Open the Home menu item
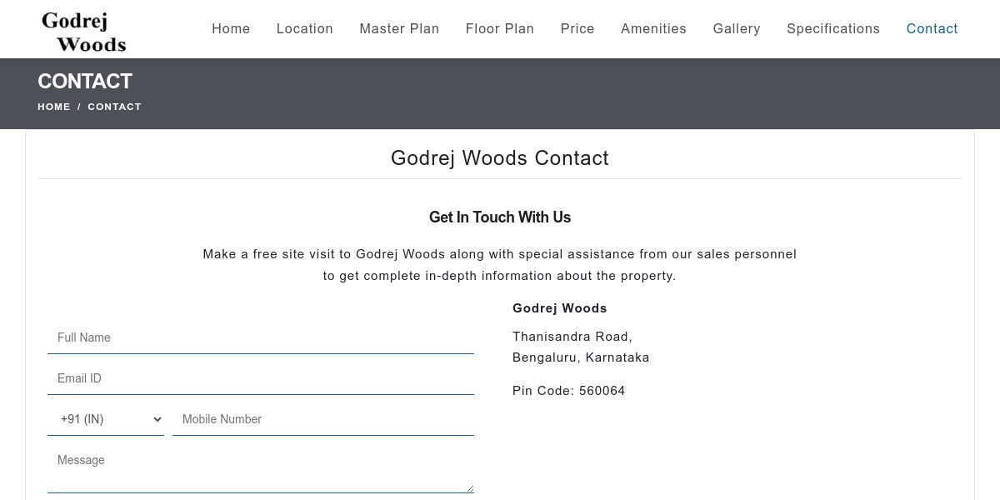Screen dimensions: 1000x500 (x=231, y=28)
